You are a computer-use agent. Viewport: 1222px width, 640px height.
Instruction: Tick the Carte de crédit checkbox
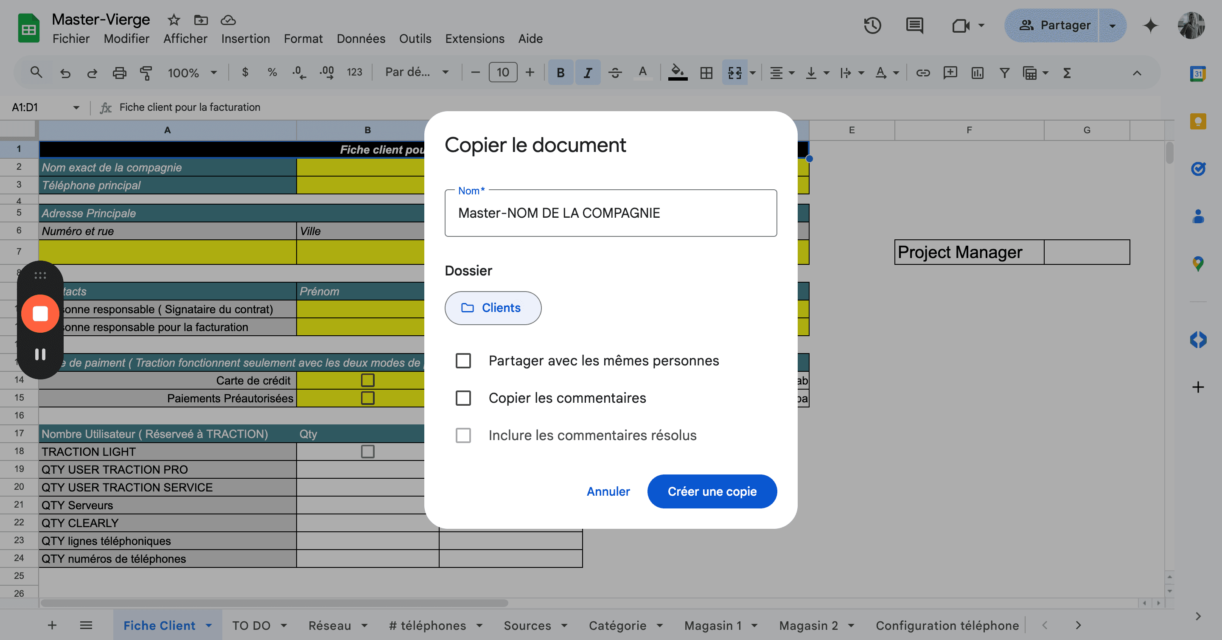point(367,381)
